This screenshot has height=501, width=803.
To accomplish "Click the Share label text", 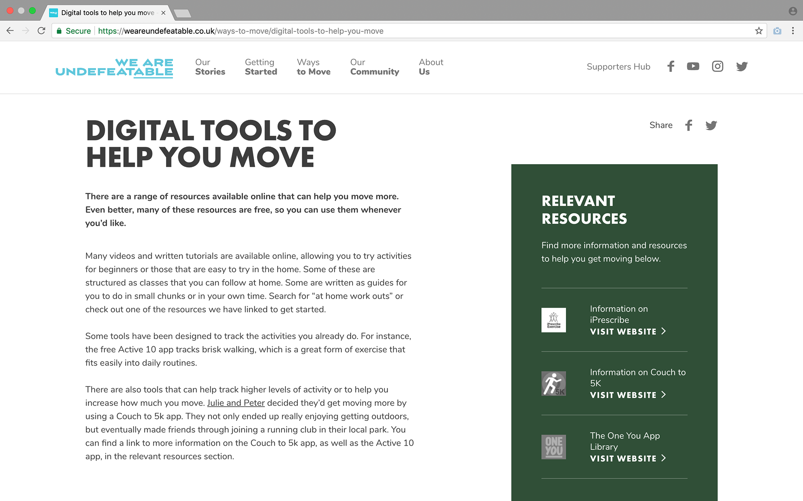I will 661,125.
